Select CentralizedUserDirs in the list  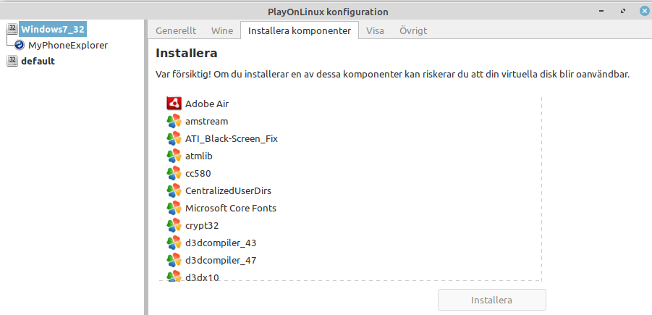(228, 190)
